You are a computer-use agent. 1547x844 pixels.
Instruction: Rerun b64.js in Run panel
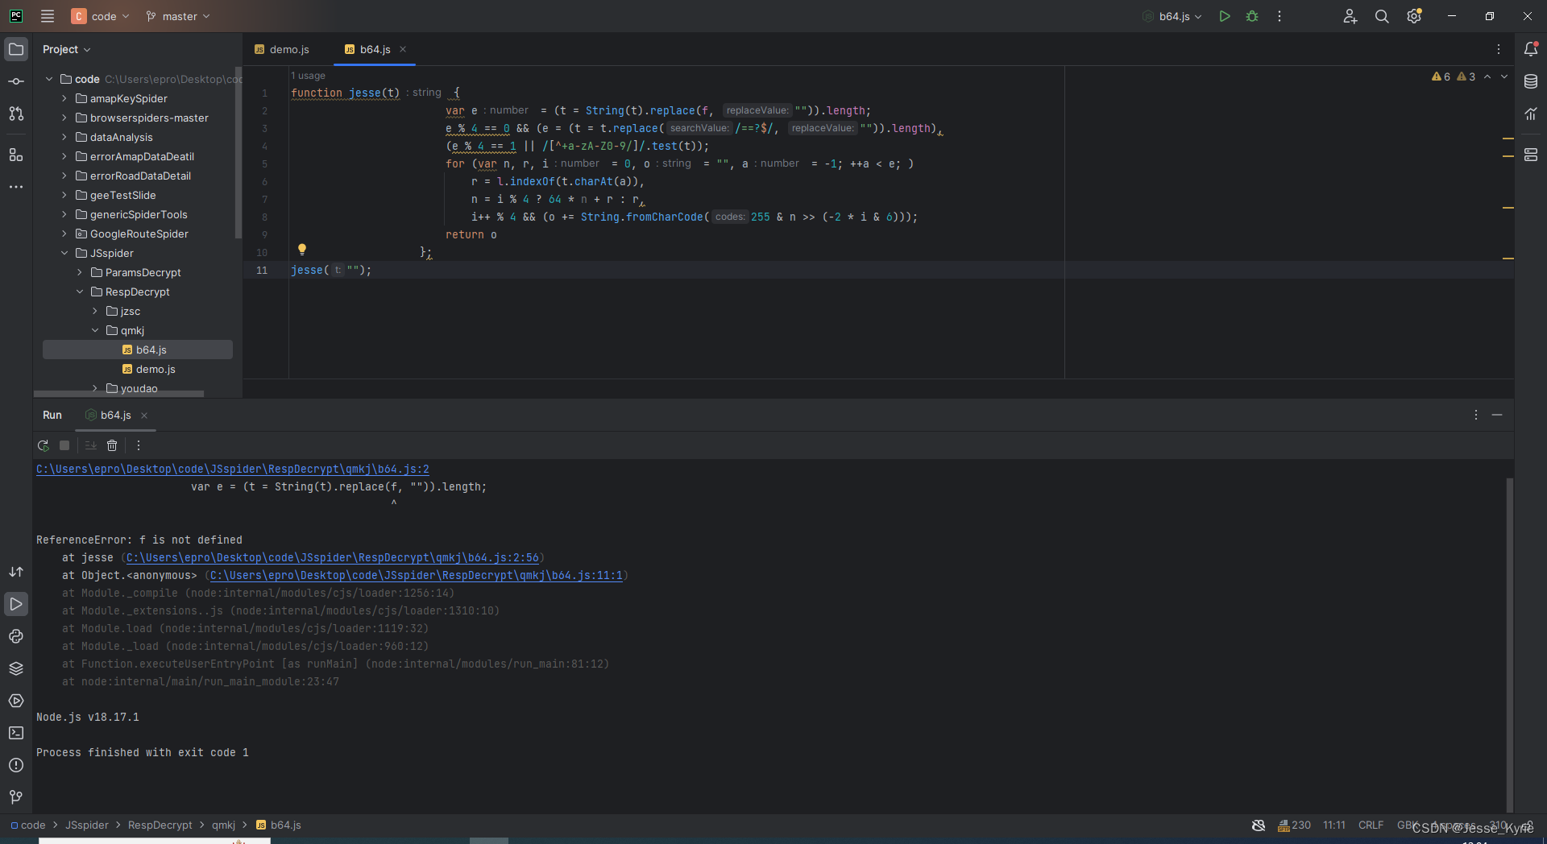(x=43, y=445)
